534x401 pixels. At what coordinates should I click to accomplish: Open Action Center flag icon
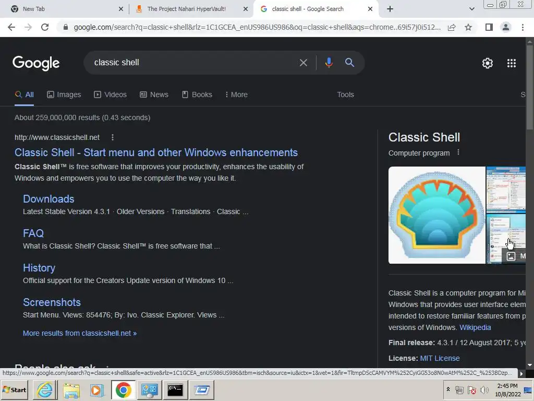click(471, 390)
